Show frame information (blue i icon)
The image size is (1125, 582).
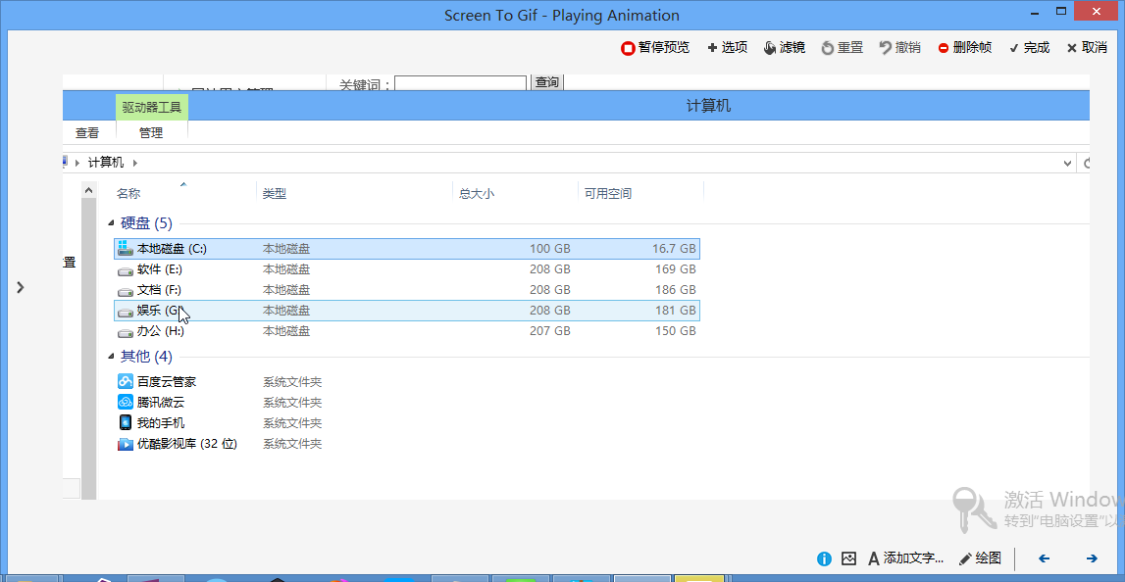click(x=824, y=558)
